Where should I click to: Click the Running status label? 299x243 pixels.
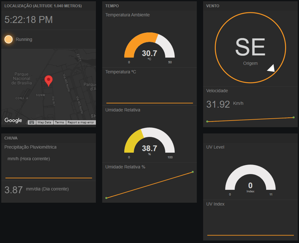24,39
